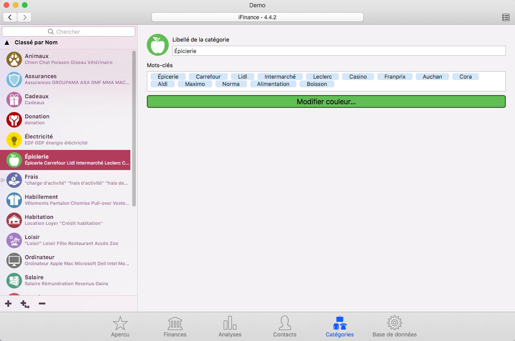The height and width of the screenshot is (341, 515).
Task: Select the Assurances category name
Action: coord(41,76)
